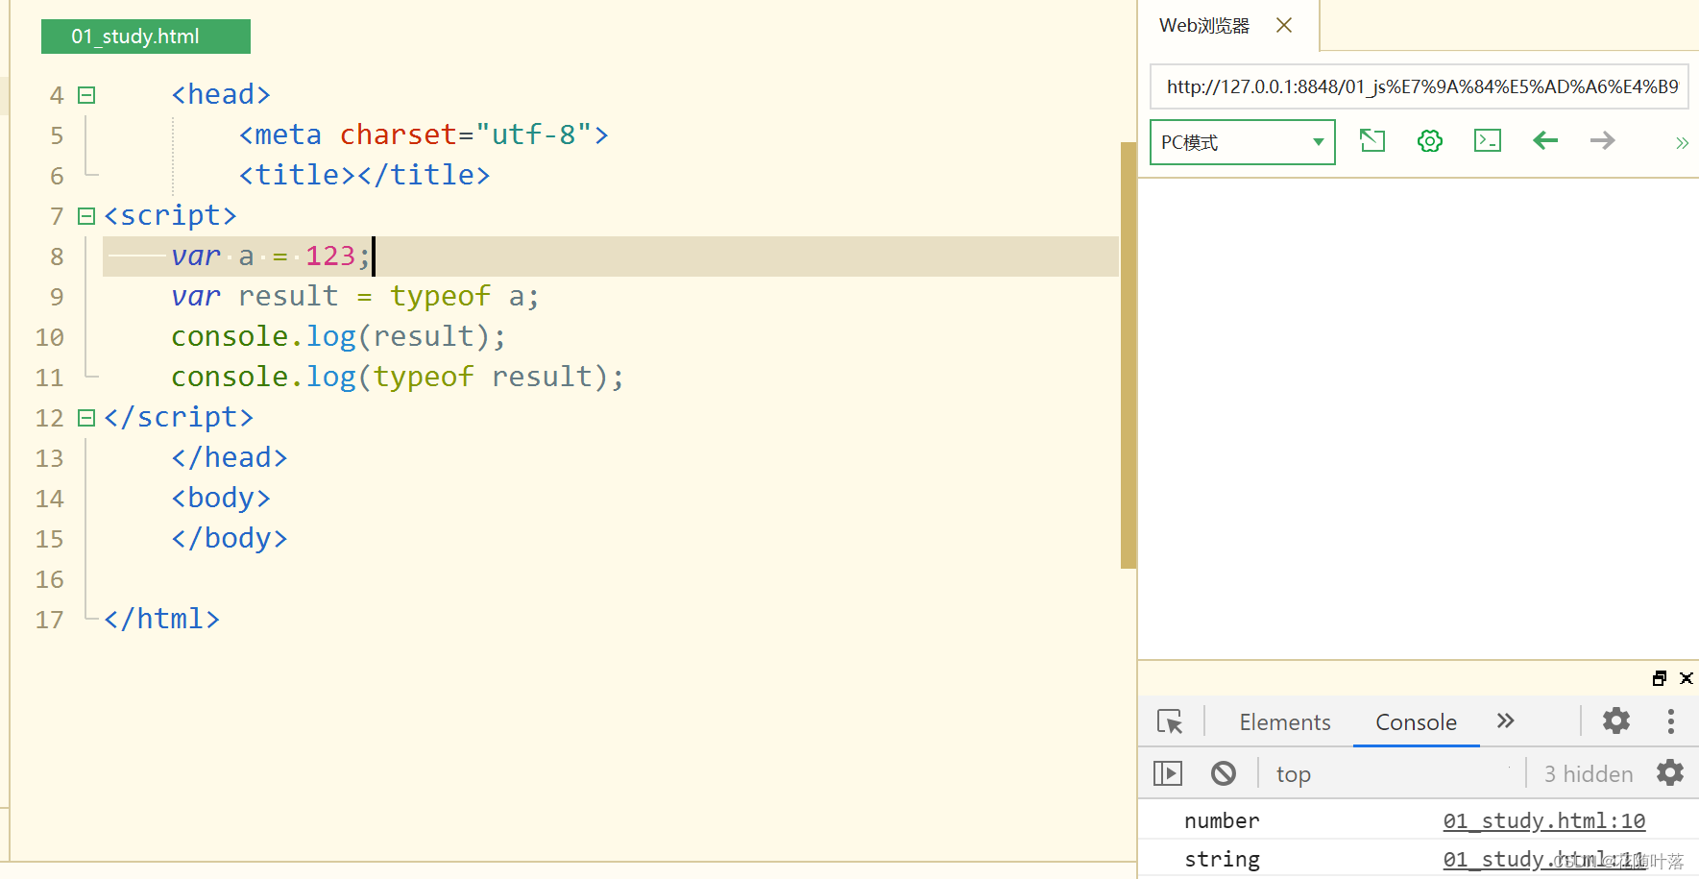The width and height of the screenshot is (1699, 879).
Task: Open the PC模式 device mode dropdown
Action: point(1242,142)
